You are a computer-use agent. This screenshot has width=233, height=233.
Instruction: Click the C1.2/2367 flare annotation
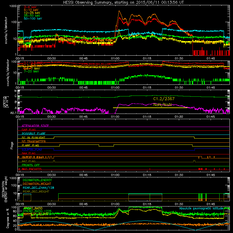click(x=164, y=99)
